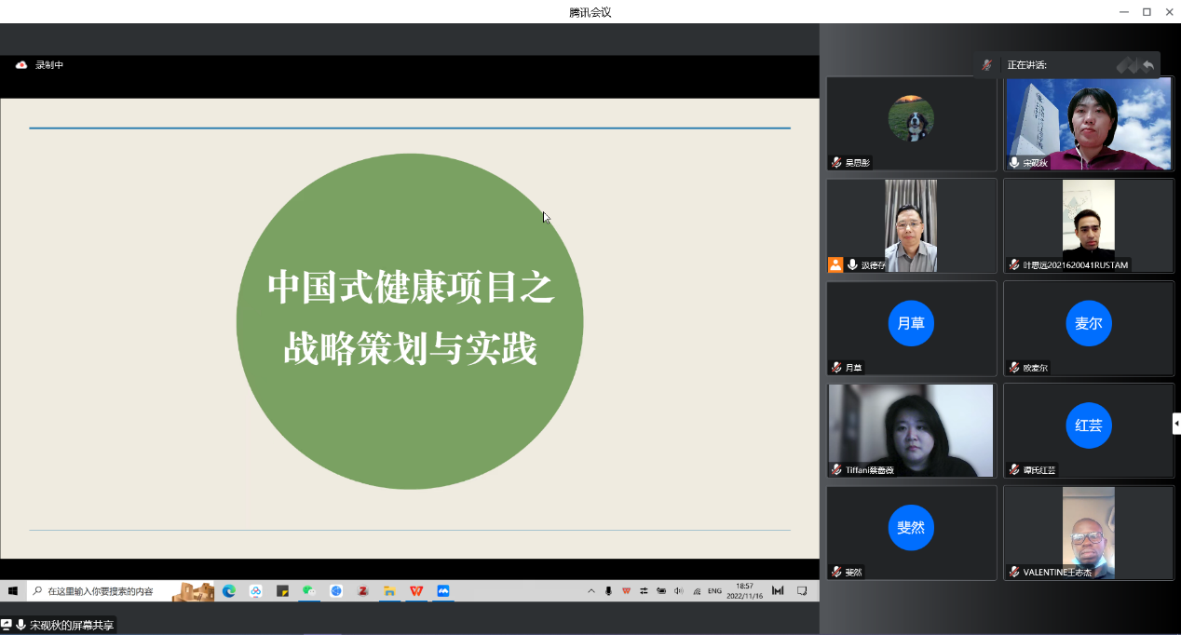1181x635 pixels.
Task: Expand the system tray hidden icons arrow
Action: click(590, 591)
